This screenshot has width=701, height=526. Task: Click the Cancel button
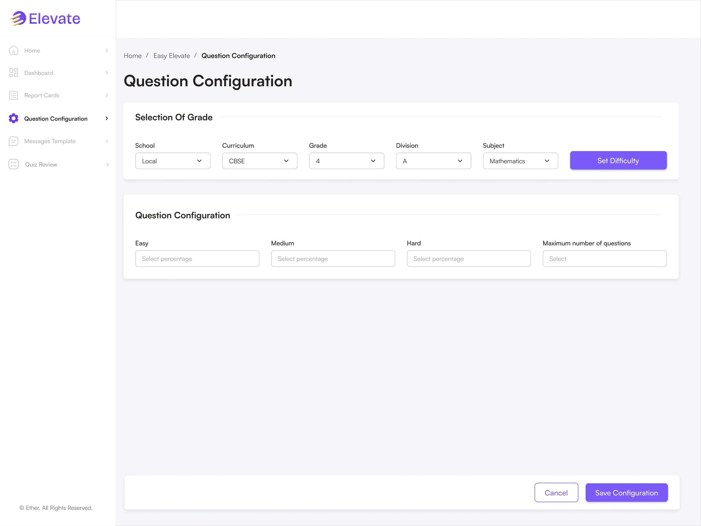coord(556,493)
